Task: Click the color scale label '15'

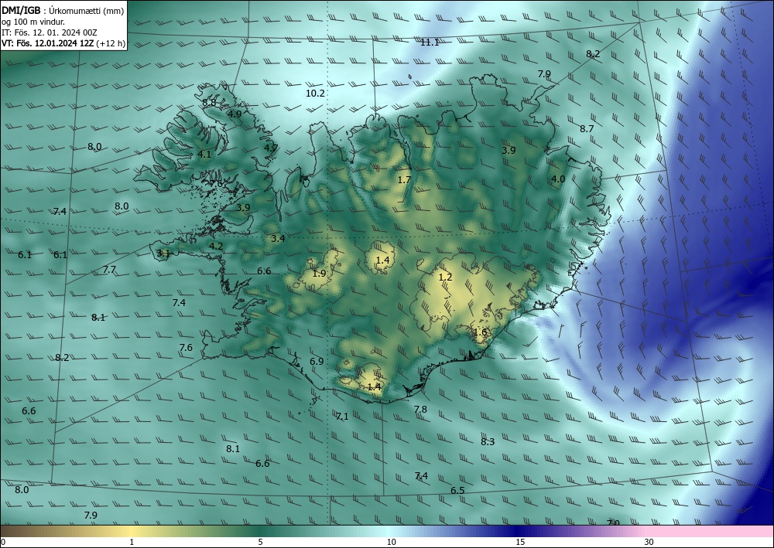Action: click(520, 542)
